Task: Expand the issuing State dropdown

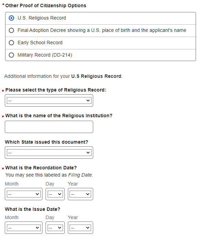Action: tap(49, 153)
